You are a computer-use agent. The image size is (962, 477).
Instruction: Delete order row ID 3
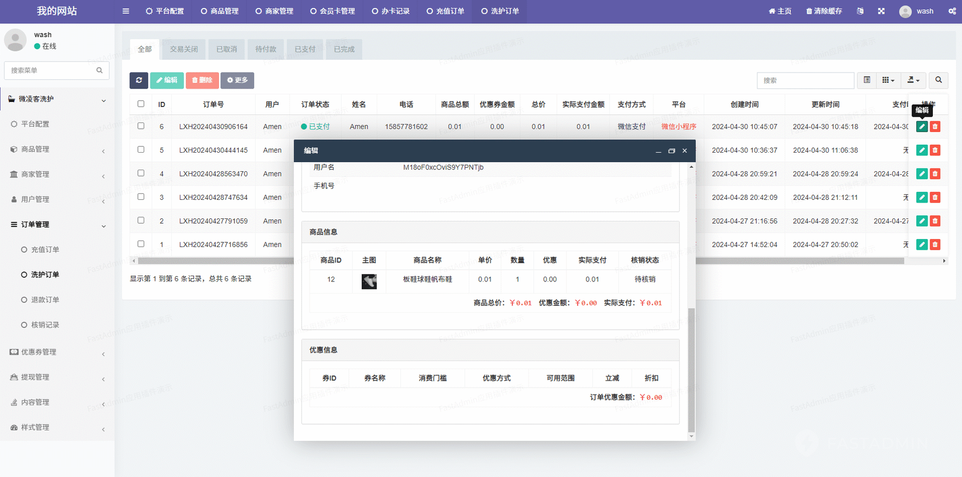[935, 197]
